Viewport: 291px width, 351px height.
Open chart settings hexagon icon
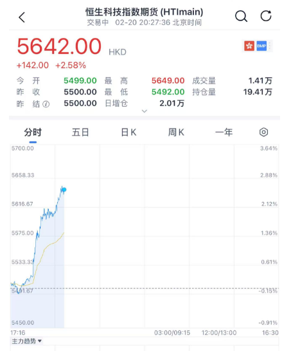[264, 132]
